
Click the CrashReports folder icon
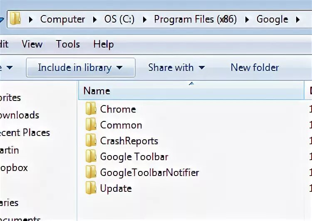point(91,140)
